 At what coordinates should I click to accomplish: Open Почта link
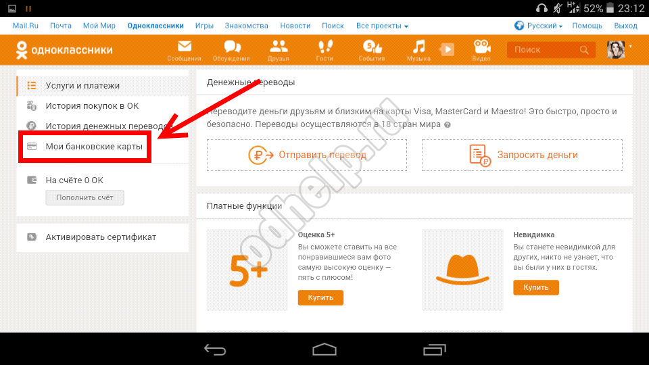click(x=60, y=26)
